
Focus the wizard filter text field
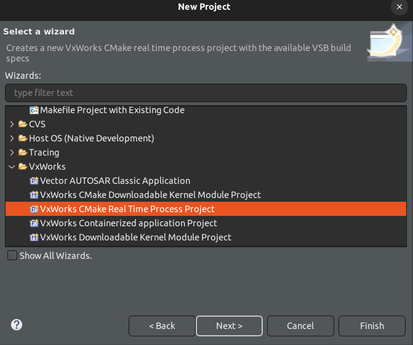point(206,93)
